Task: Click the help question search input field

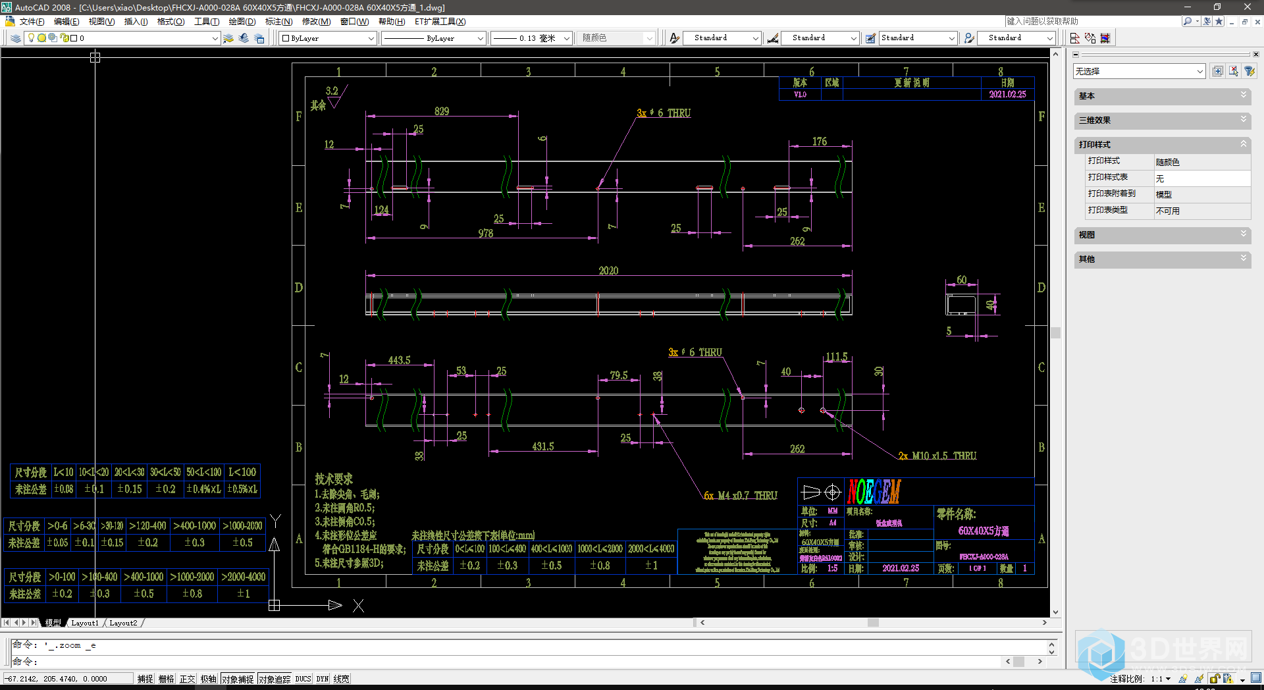Action: pos(1092,21)
